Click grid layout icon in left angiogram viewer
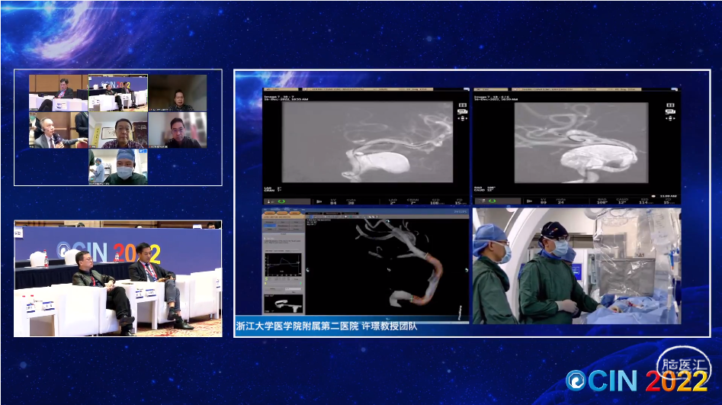The height and width of the screenshot is (405, 722). [x=462, y=104]
